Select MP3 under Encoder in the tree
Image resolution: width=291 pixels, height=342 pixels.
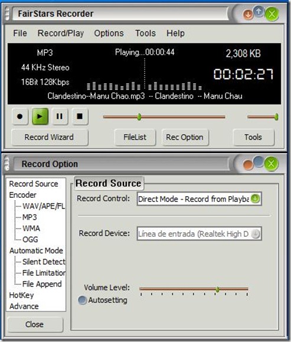[30, 217]
